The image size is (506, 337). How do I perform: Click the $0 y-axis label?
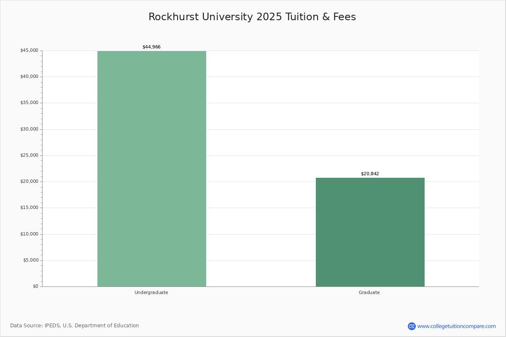[35, 286]
